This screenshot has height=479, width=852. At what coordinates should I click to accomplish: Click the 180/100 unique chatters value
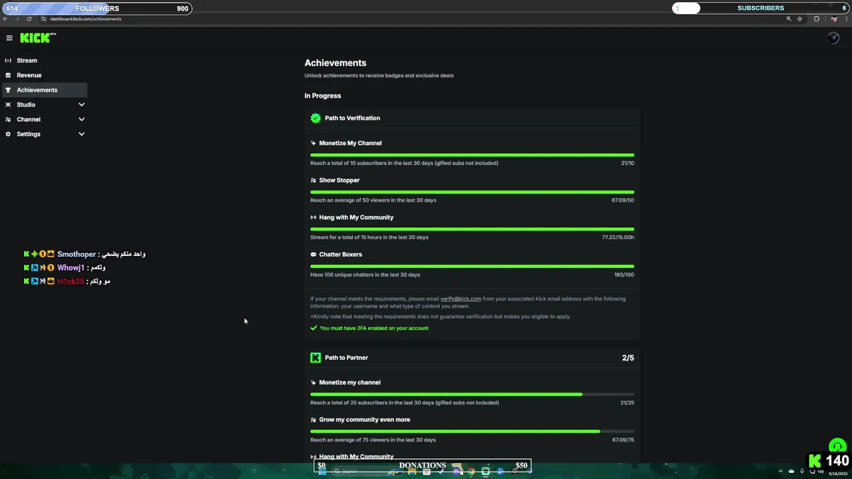click(624, 275)
